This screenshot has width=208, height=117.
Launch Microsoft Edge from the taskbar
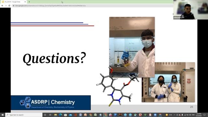(61, 115)
